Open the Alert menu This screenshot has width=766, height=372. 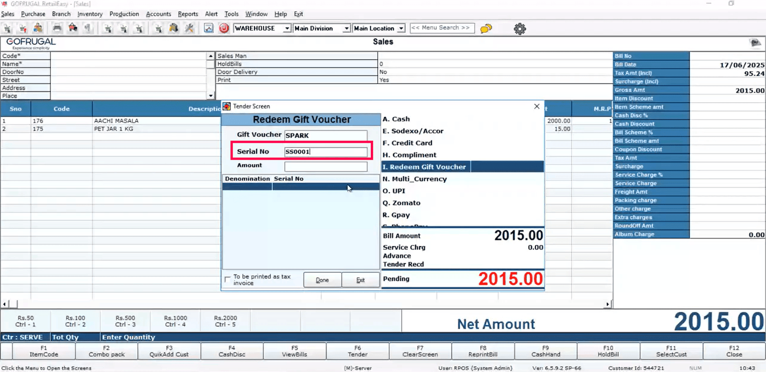[211, 14]
